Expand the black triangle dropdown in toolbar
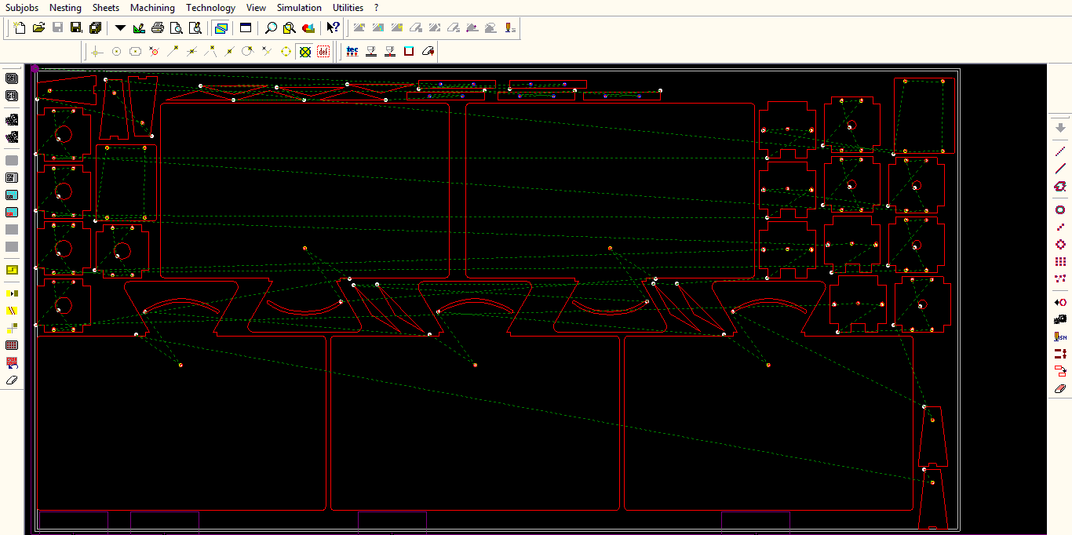The width and height of the screenshot is (1072, 535). pos(120,28)
